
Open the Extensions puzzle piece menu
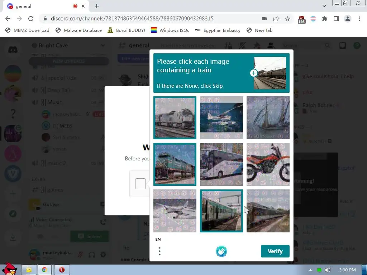[324, 19]
